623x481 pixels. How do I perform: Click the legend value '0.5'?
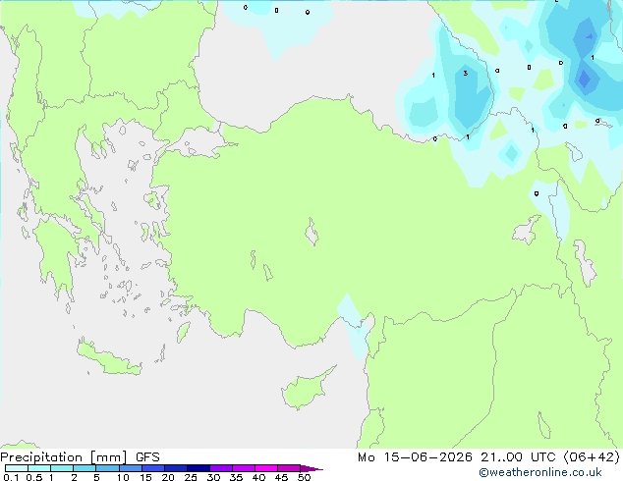[33, 477]
